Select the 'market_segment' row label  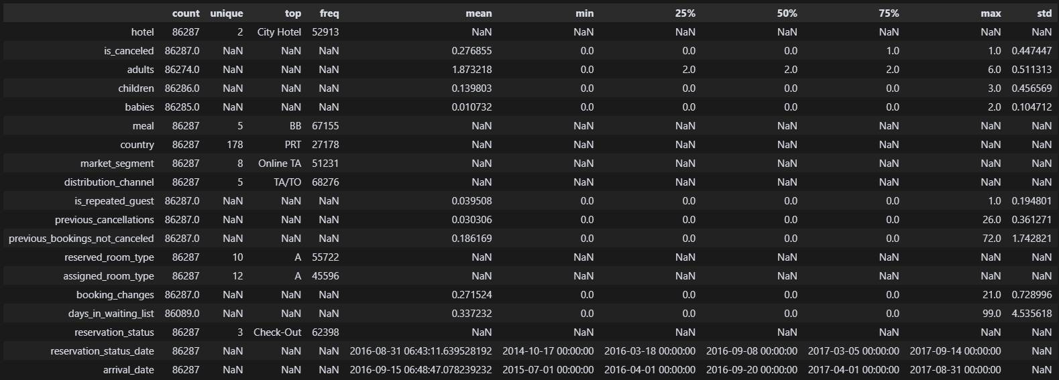pyautogui.click(x=117, y=164)
